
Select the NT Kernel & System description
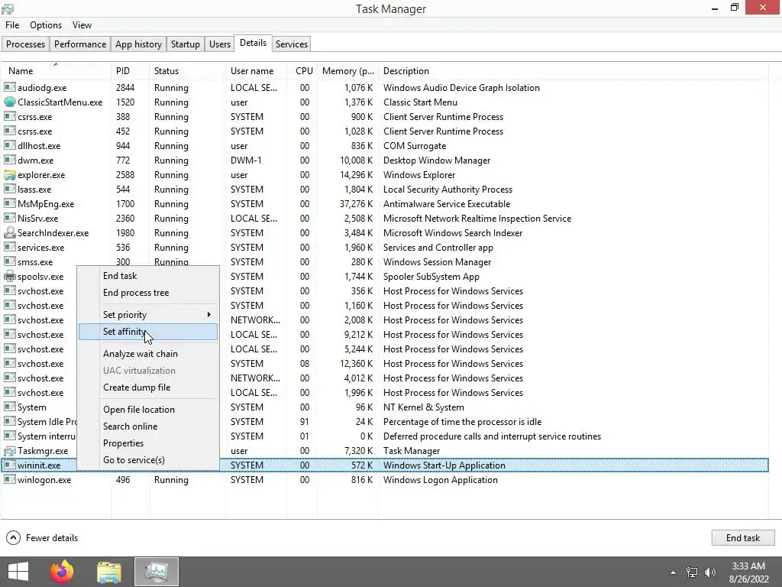(x=423, y=407)
